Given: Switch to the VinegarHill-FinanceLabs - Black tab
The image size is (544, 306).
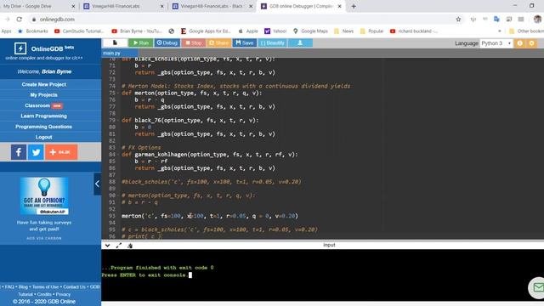Looking at the screenshot, I should point(212,6).
